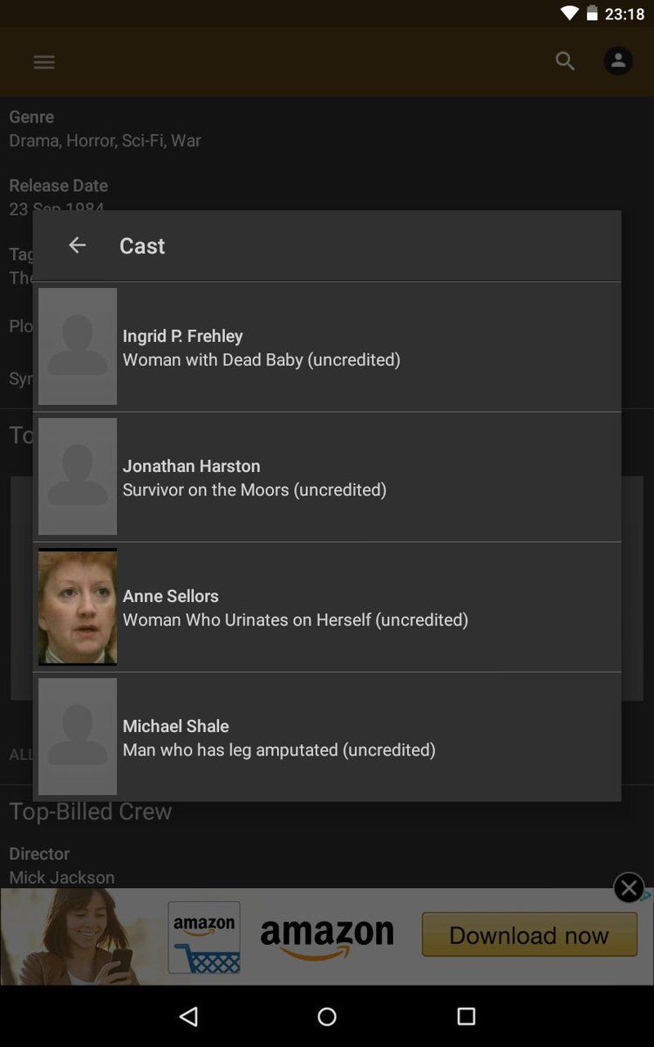Image resolution: width=654 pixels, height=1047 pixels.
Task: Select Jonathan Harston cast entry
Action: pos(327,476)
